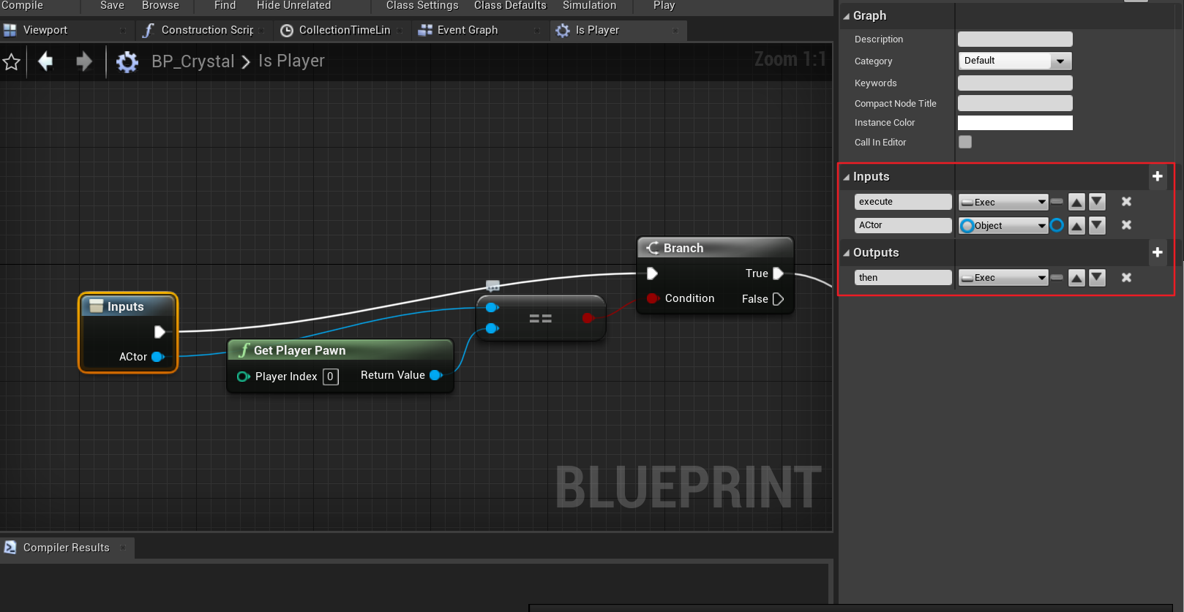Click the Return Value pin of Get Player Pawn
This screenshot has width=1184, height=612.
(436, 375)
